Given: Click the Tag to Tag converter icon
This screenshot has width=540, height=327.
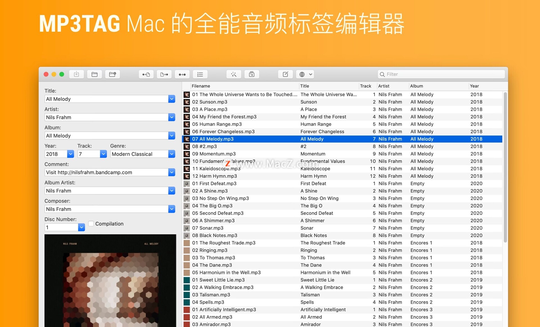Looking at the screenshot, I should coord(182,74).
